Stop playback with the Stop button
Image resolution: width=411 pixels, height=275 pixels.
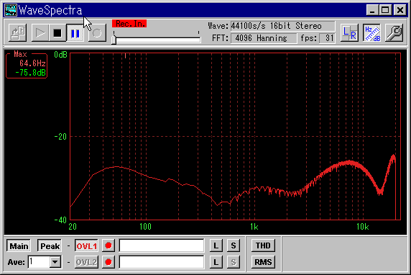click(57, 33)
